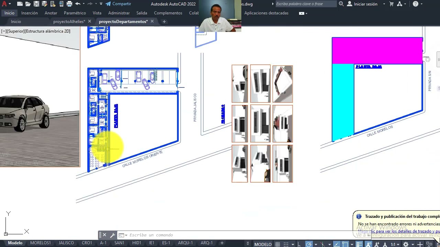This screenshot has height=247, width=440.
Task: Toggle Object Snap Tracking
Action: click(x=337, y=244)
